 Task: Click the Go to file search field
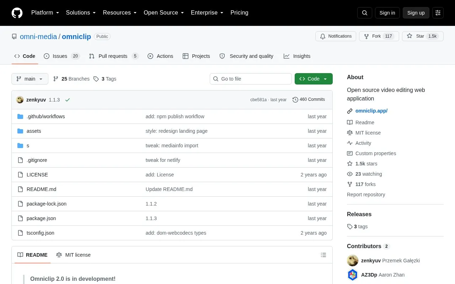coord(251,79)
